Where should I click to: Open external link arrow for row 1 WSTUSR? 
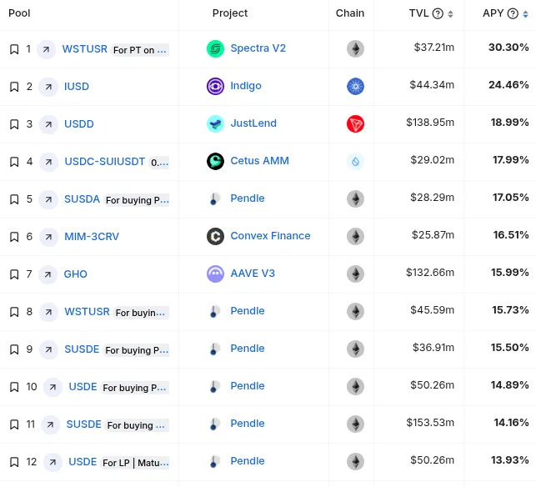pyautogui.click(x=46, y=49)
